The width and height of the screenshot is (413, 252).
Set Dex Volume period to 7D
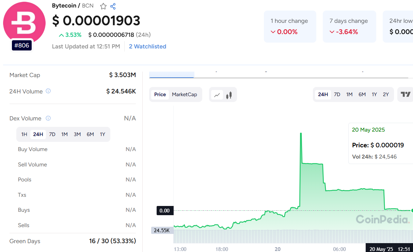pyautogui.click(x=52, y=134)
